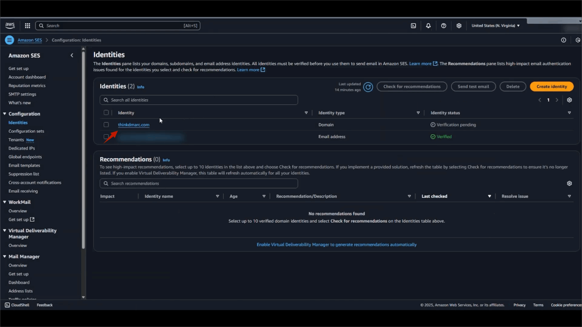Click the external link icon beside WorkMail Get set up

(x=32, y=219)
